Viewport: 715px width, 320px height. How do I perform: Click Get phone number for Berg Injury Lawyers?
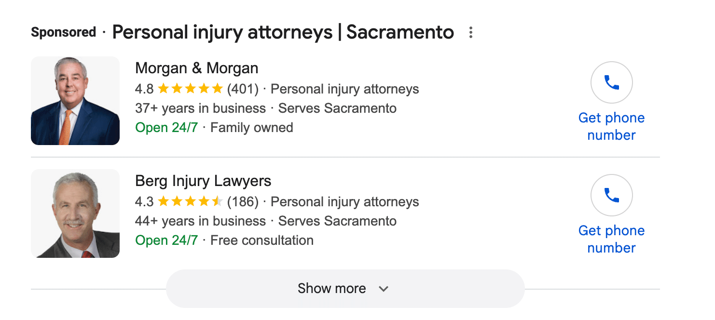tap(611, 239)
